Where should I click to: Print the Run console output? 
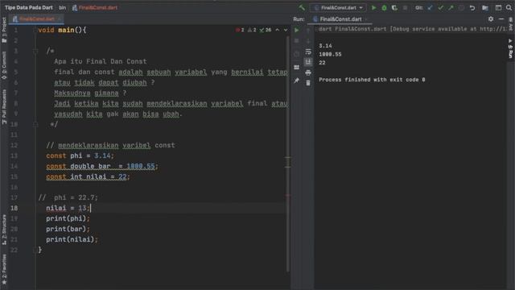tap(308, 72)
